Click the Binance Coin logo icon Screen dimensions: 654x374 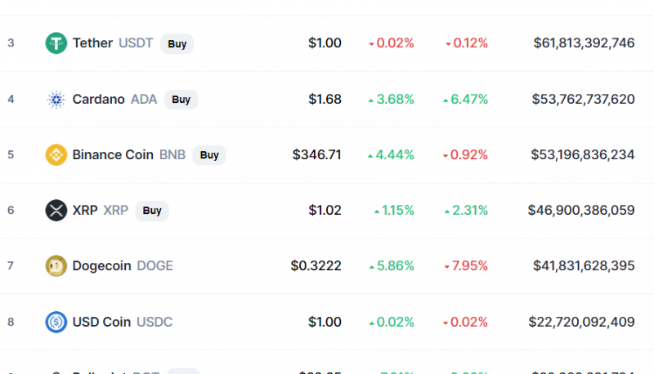click(x=56, y=155)
